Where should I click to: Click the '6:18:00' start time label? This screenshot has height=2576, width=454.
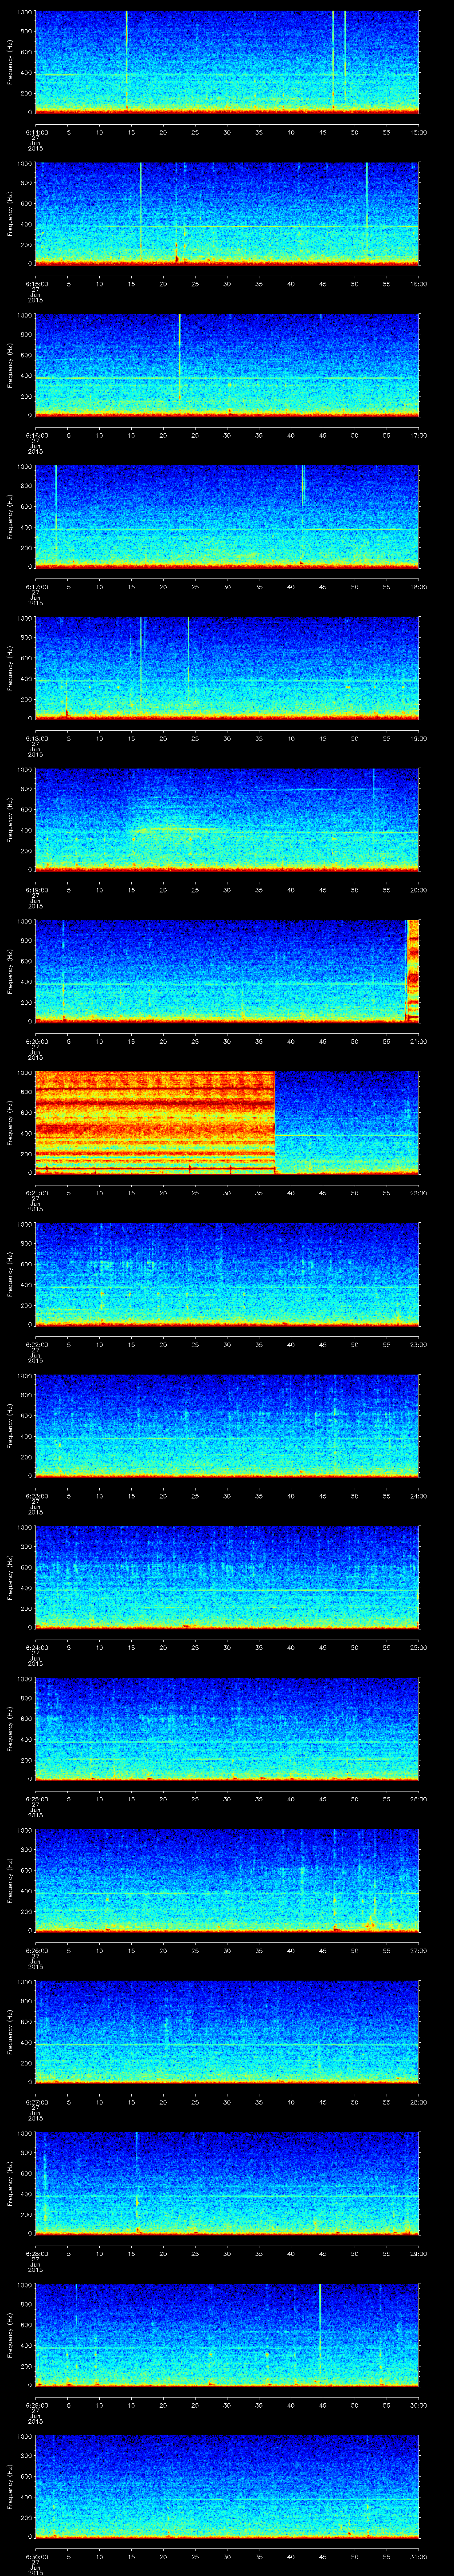tap(36, 738)
